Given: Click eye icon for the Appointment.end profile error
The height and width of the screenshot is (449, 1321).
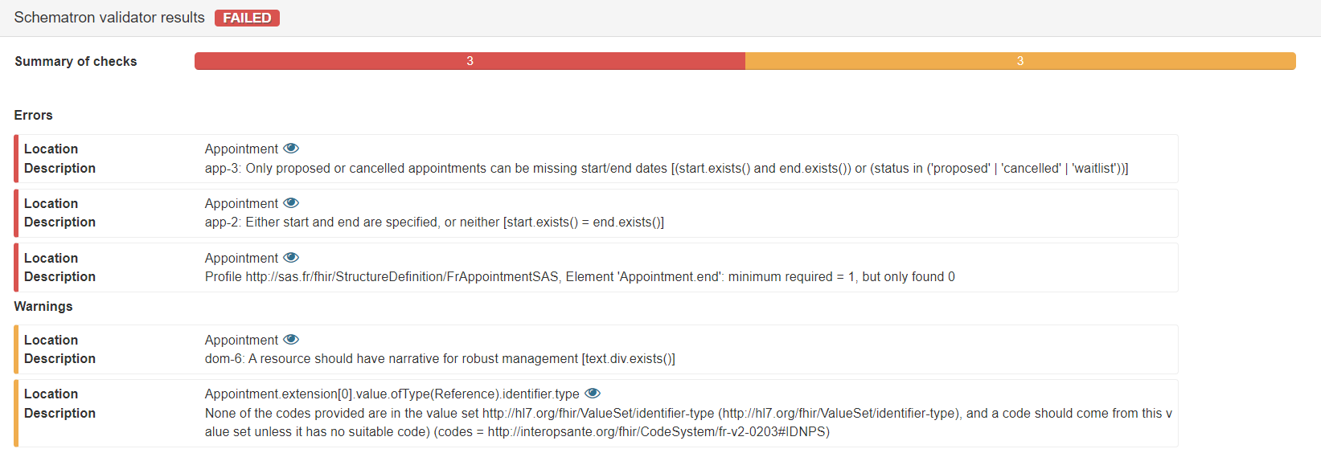Looking at the screenshot, I should (291, 258).
